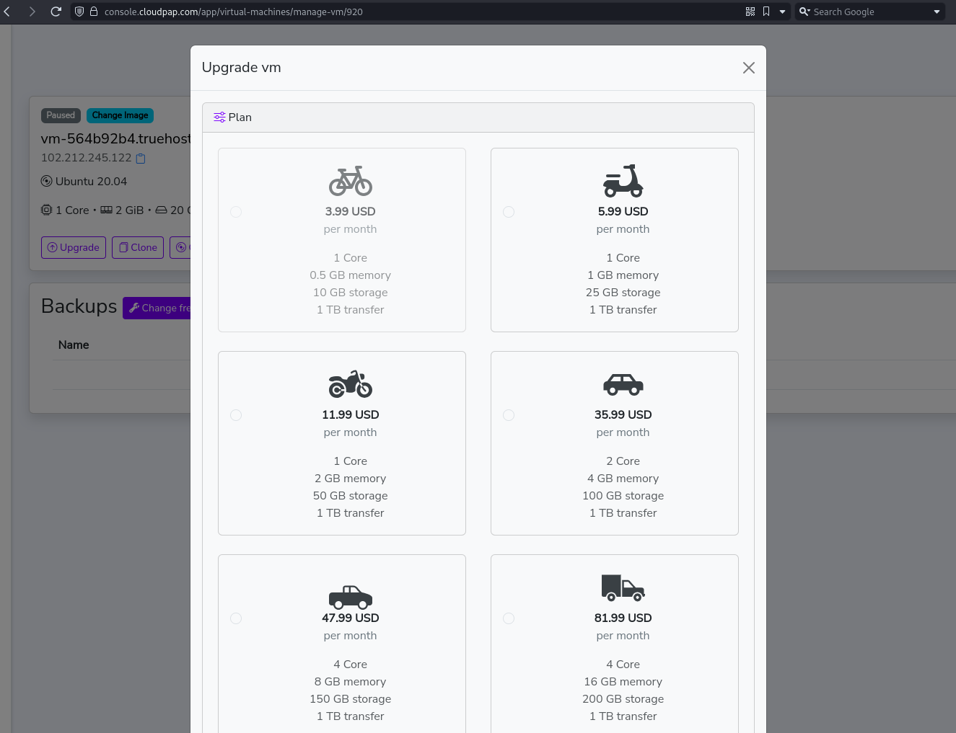Close the Upgrade vm dialog with the X

(x=748, y=67)
